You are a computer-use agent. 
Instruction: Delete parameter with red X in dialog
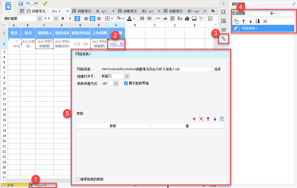point(201,119)
